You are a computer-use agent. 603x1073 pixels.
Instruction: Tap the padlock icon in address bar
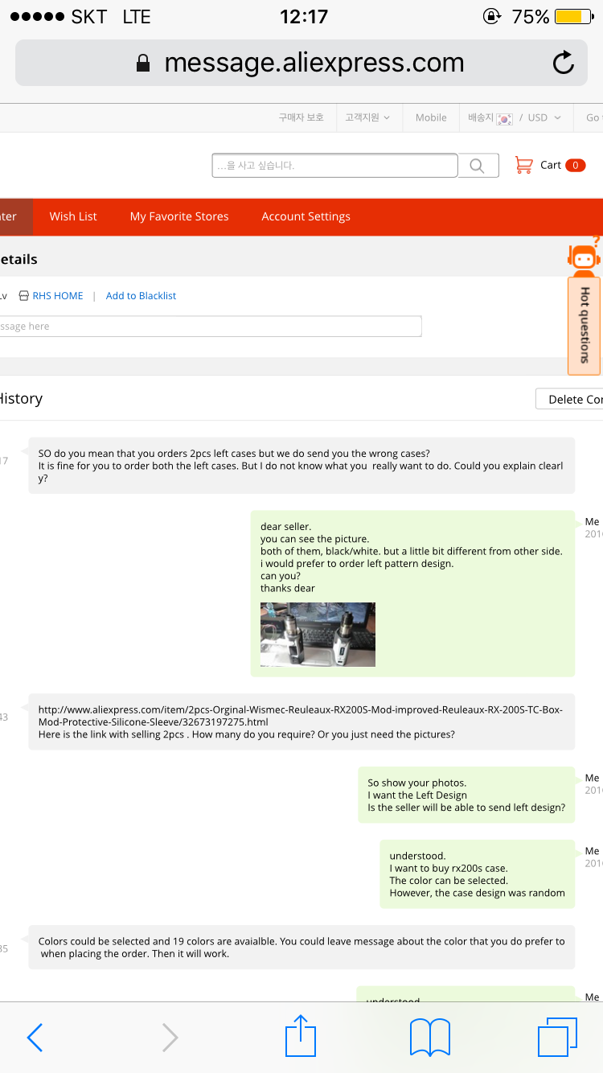click(x=143, y=63)
